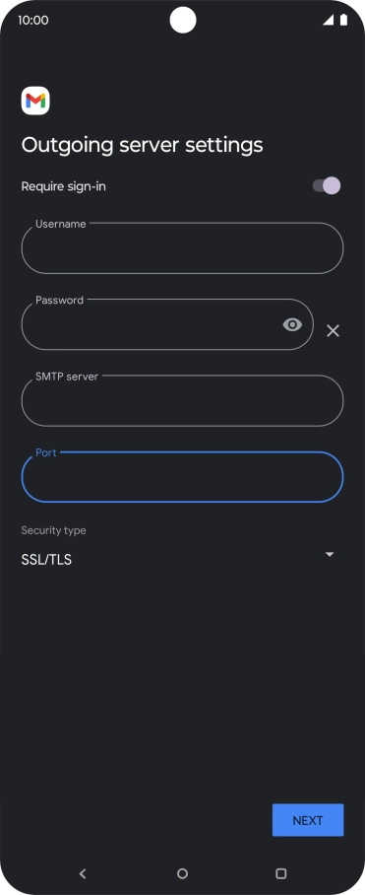Tap the Security type label
This screenshot has height=895, width=365.
[x=53, y=530]
